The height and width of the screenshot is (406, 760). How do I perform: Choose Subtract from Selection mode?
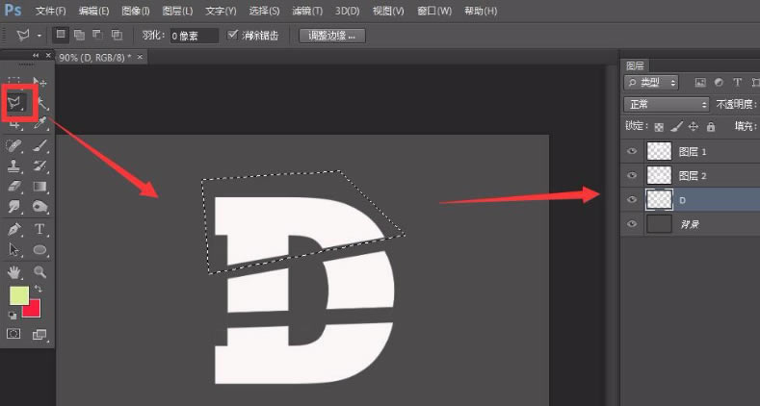(97, 35)
